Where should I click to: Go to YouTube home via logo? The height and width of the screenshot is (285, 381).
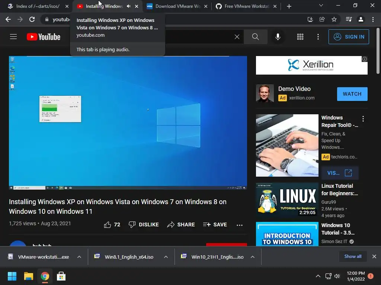tap(44, 37)
